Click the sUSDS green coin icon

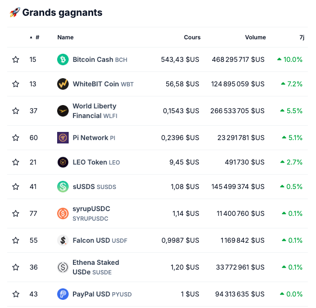[x=63, y=187]
